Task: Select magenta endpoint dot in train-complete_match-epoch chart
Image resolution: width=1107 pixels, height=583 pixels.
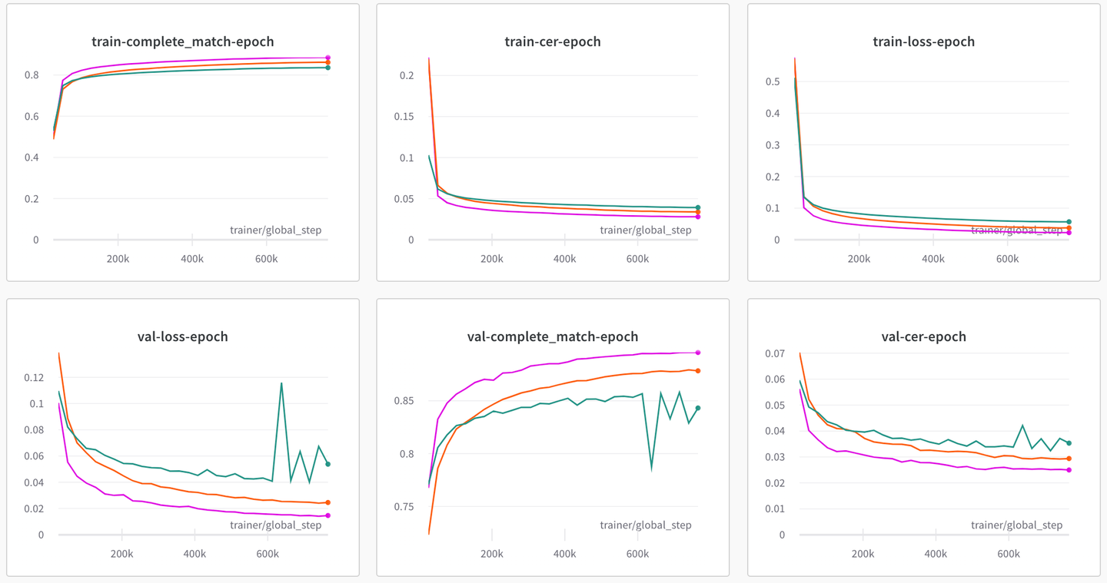Action: [328, 58]
